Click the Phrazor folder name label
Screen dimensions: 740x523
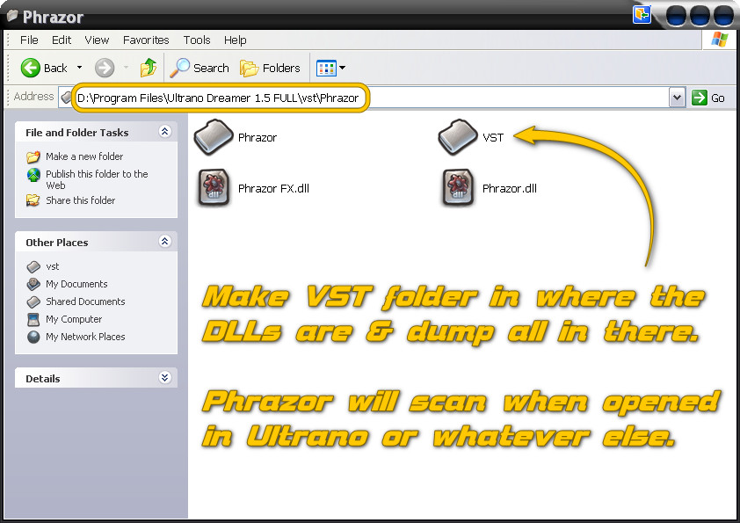pos(258,137)
